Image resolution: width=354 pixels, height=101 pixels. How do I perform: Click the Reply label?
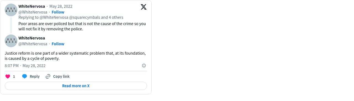35,76
